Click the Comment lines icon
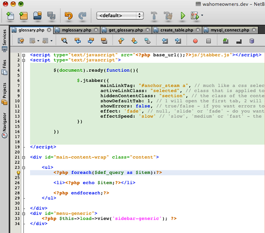Viewport: 265px width, 233px height. pos(226,41)
